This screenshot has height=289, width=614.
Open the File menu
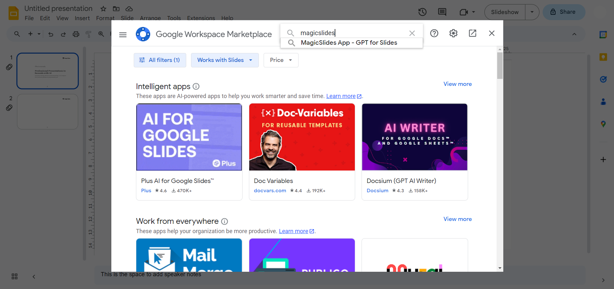(x=29, y=18)
